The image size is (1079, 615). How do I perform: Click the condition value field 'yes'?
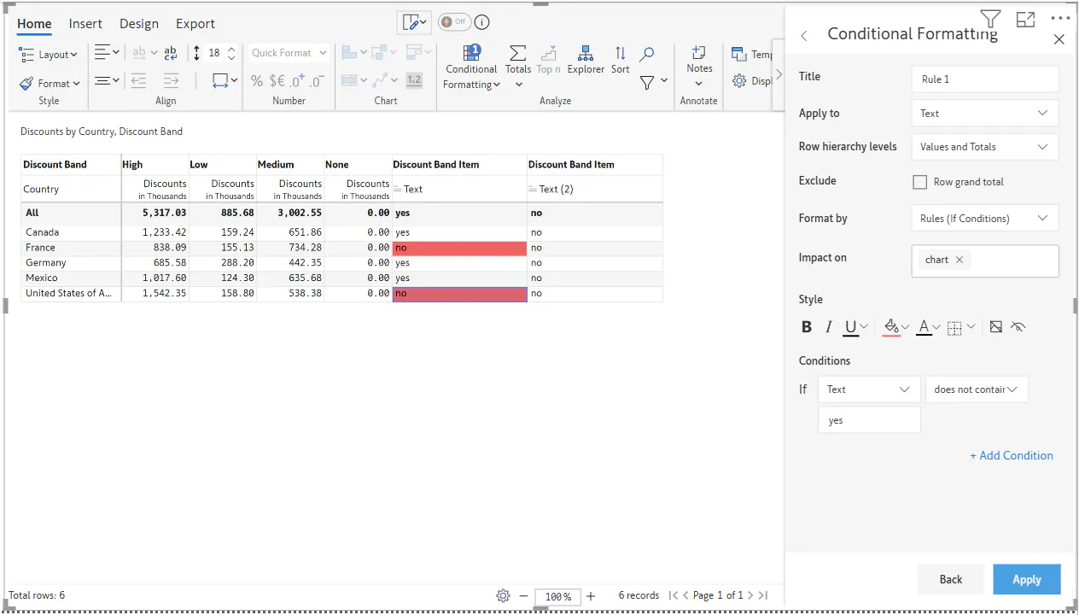[x=869, y=420]
